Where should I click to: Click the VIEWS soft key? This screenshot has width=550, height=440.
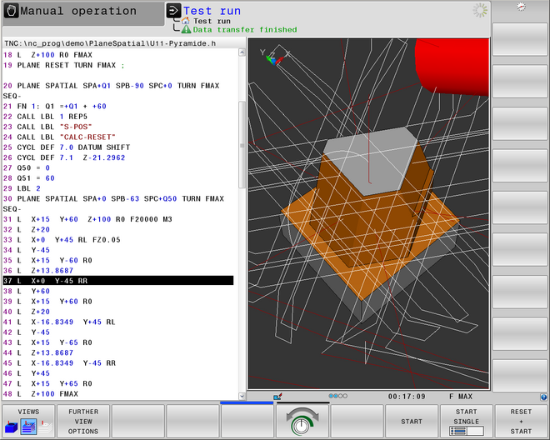28,422
